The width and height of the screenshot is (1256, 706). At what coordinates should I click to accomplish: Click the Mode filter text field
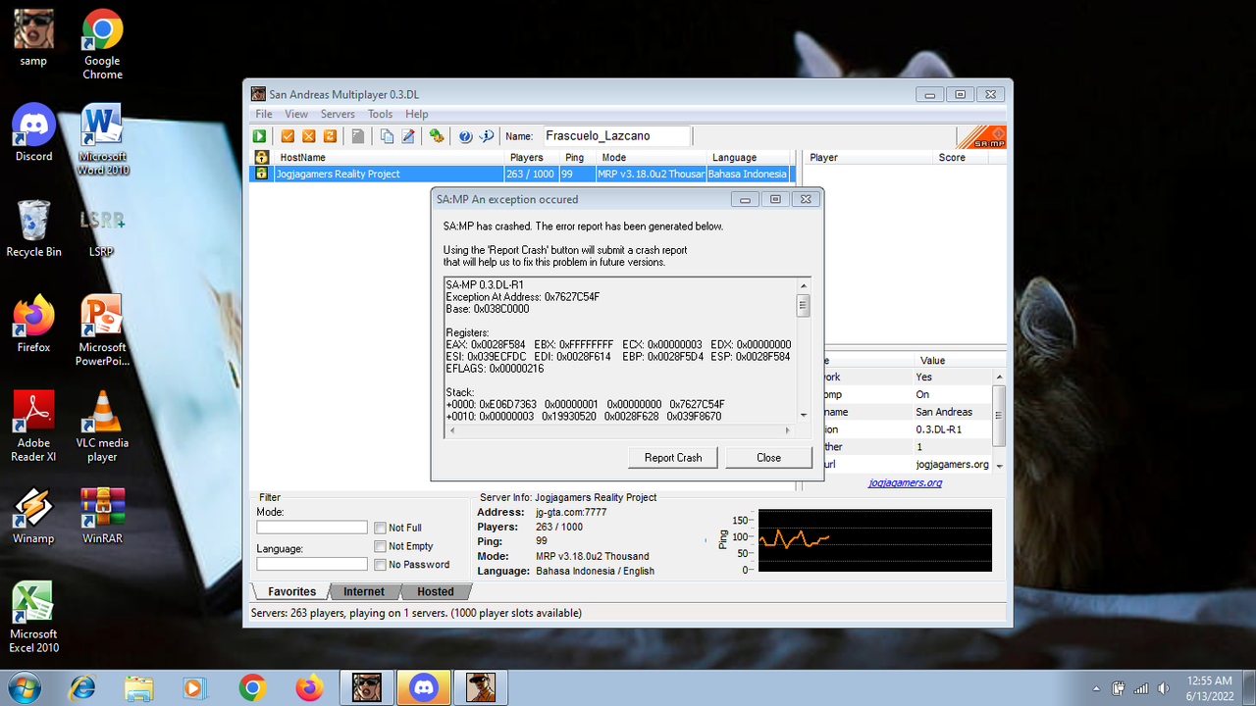pyautogui.click(x=312, y=528)
